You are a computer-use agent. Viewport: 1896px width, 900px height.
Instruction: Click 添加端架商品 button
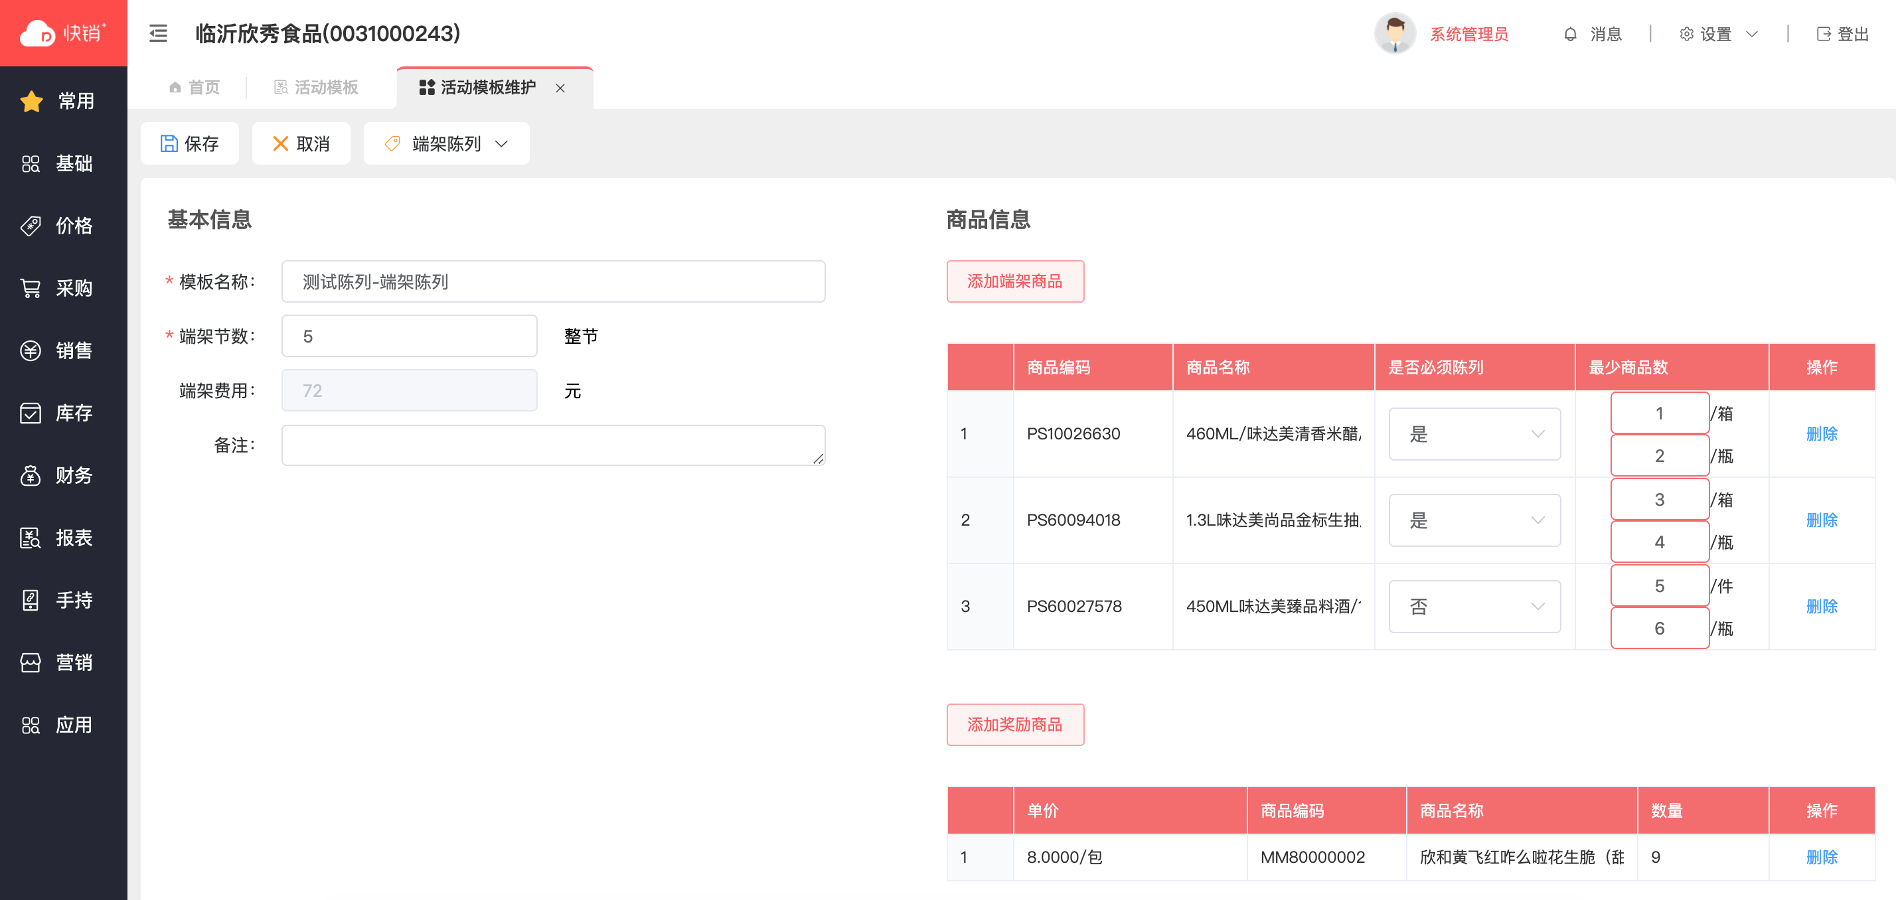[1014, 281]
